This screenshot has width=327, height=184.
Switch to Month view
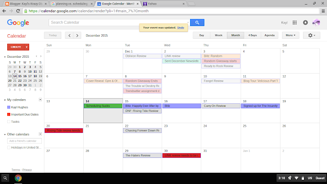[236, 35]
